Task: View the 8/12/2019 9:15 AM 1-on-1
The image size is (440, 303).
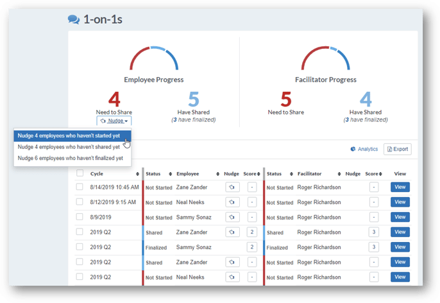Action: pyautogui.click(x=400, y=202)
